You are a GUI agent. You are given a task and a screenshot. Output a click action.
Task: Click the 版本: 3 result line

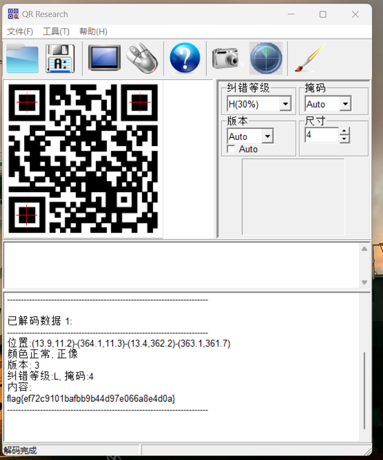23,365
